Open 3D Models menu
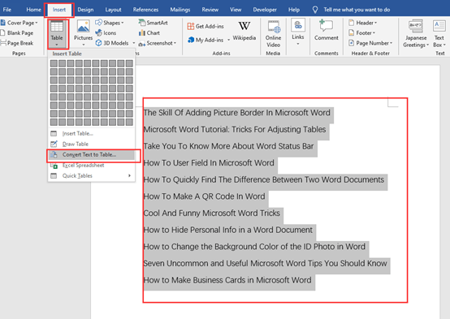The width and height of the screenshot is (450, 319). [115, 43]
